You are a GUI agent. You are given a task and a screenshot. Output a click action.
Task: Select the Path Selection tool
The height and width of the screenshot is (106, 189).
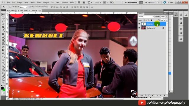coord(3,66)
